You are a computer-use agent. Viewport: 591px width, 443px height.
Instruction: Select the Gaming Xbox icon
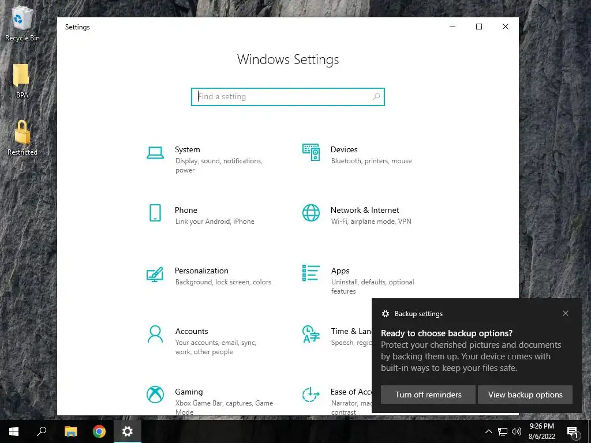pyautogui.click(x=155, y=395)
